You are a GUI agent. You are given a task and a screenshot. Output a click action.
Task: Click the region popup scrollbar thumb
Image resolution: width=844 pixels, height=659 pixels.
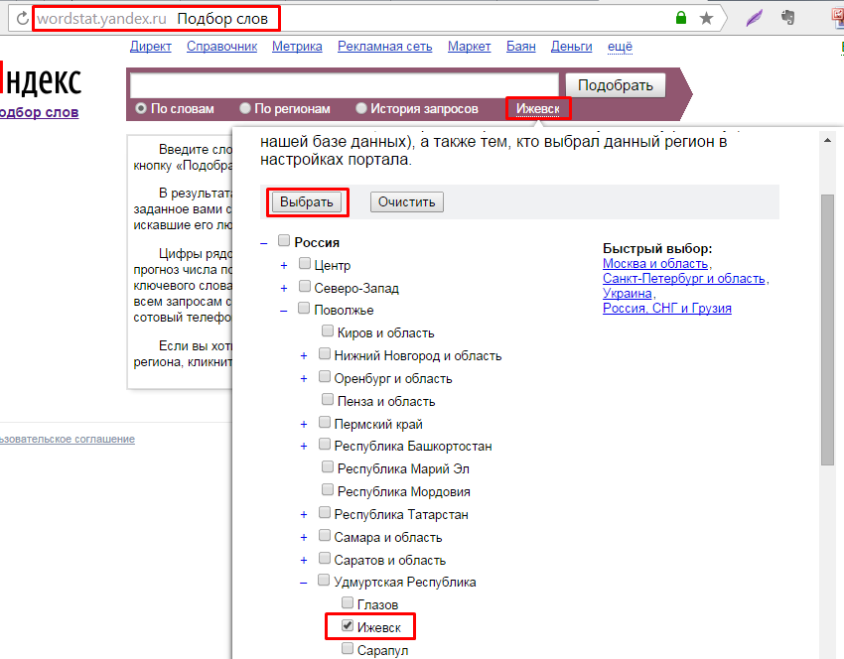[x=827, y=329]
